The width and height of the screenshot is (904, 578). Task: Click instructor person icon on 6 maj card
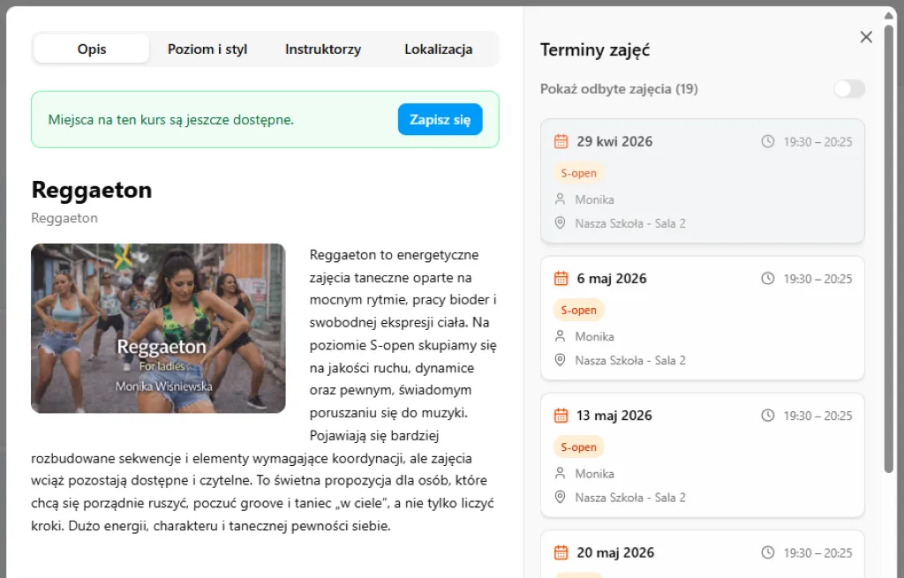560,336
